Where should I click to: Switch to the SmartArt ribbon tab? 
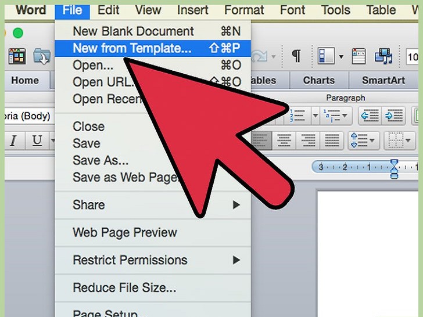[383, 80]
